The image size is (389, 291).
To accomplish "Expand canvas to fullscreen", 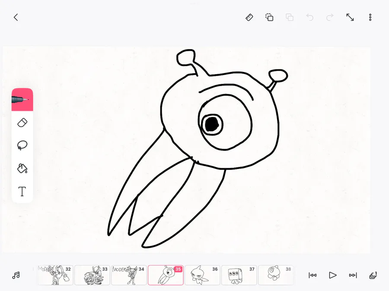I will (x=350, y=17).
